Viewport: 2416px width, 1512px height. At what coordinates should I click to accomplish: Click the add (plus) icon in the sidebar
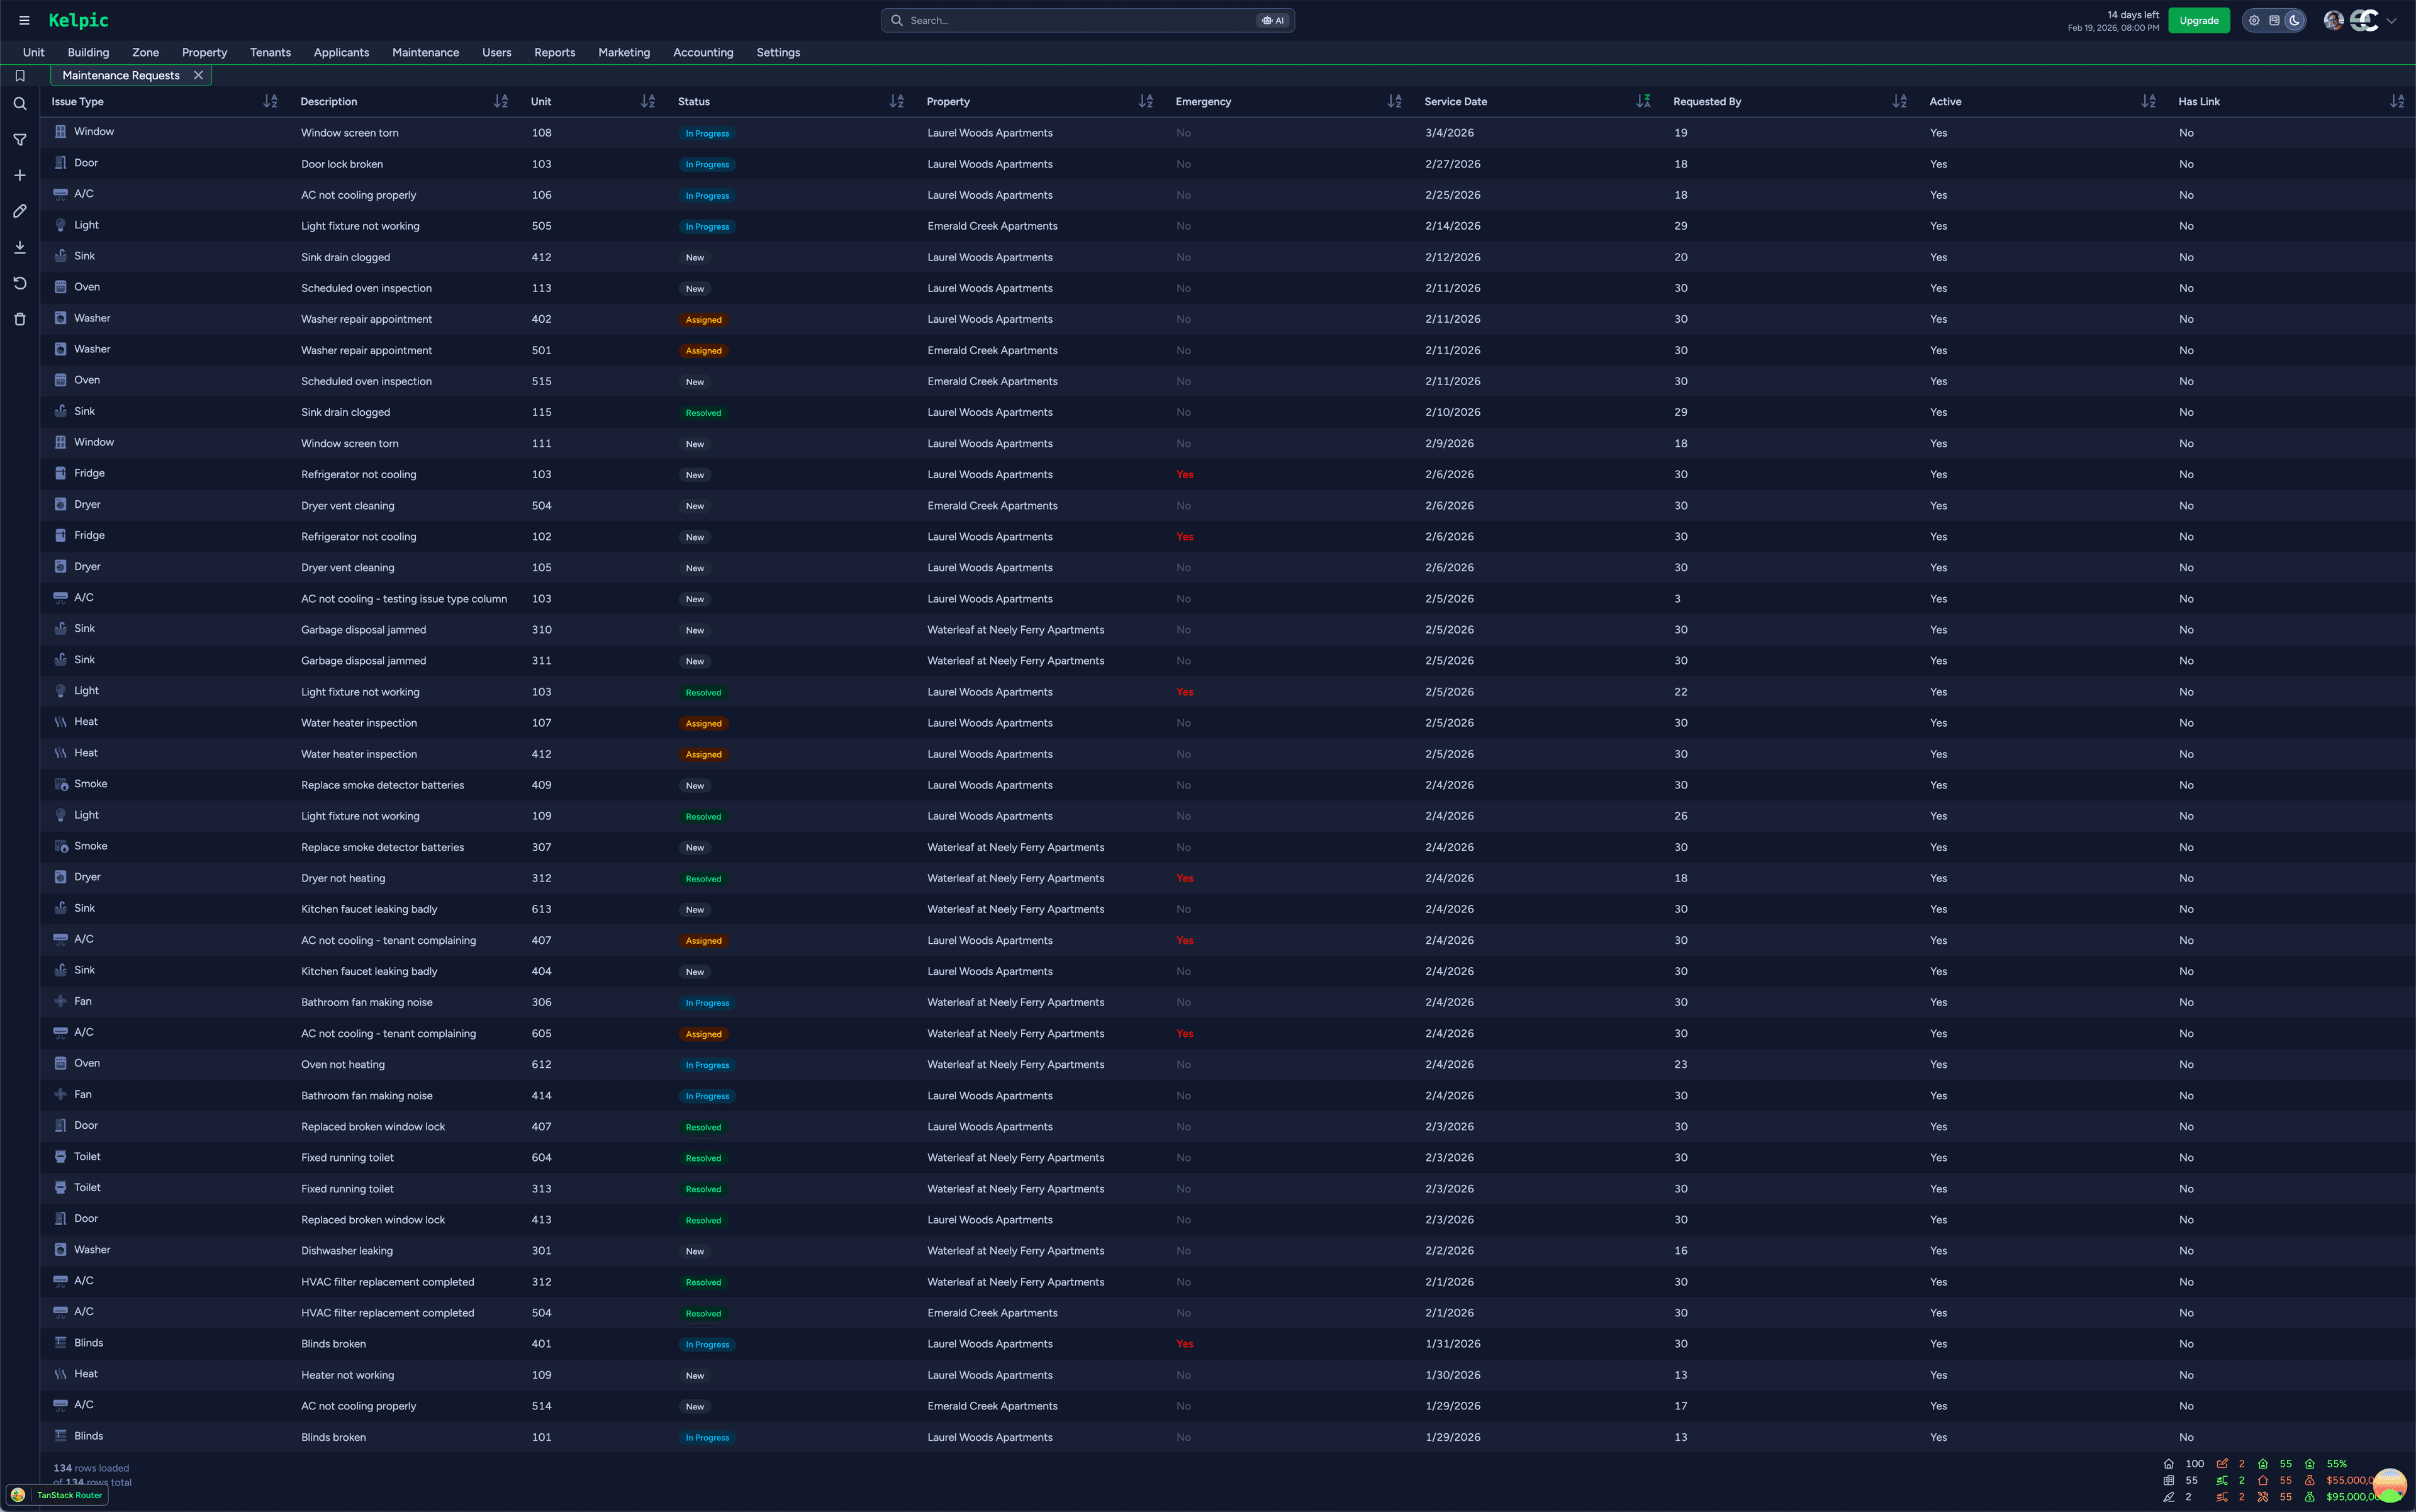point(19,175)
